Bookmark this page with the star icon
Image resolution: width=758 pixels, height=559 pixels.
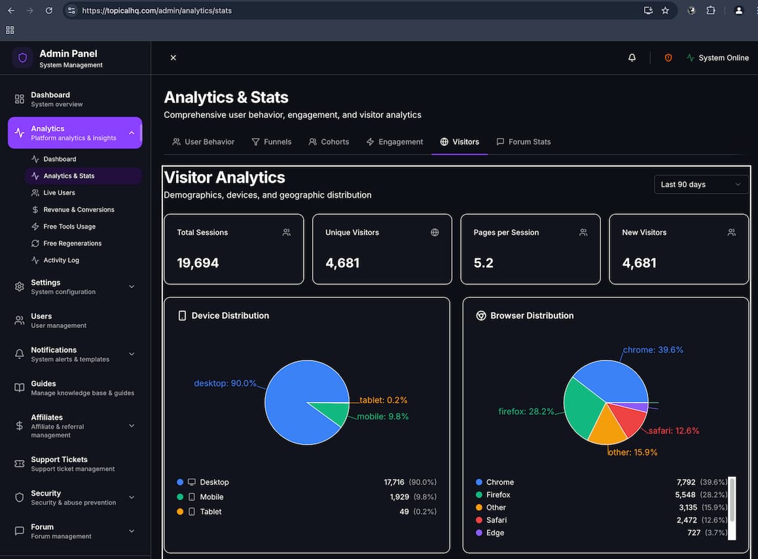pyautogui.click(x=665, y=10)
